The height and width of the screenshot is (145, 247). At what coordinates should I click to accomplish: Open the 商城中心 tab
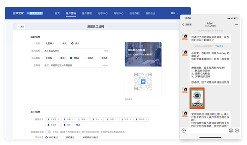119,13
